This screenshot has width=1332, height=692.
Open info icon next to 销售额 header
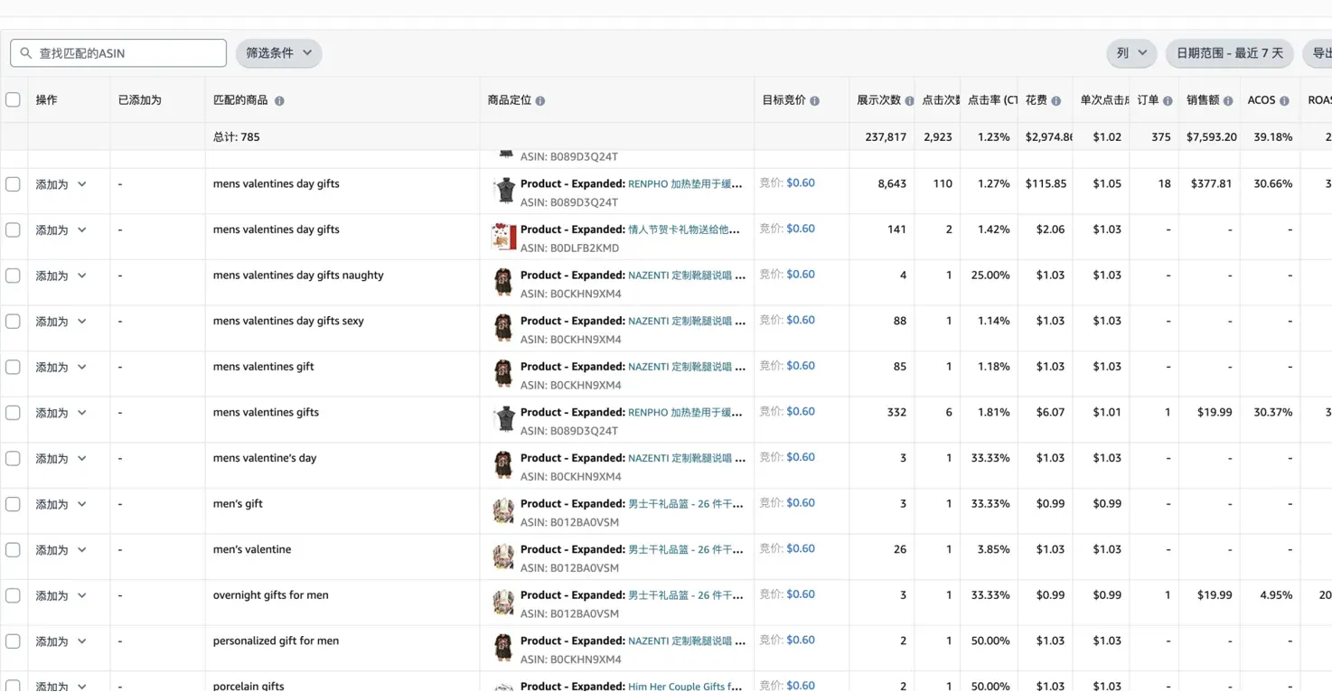pyautogui.click(x=1228, y=101)
